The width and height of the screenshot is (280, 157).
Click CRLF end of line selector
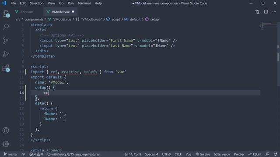pos(178,154)
